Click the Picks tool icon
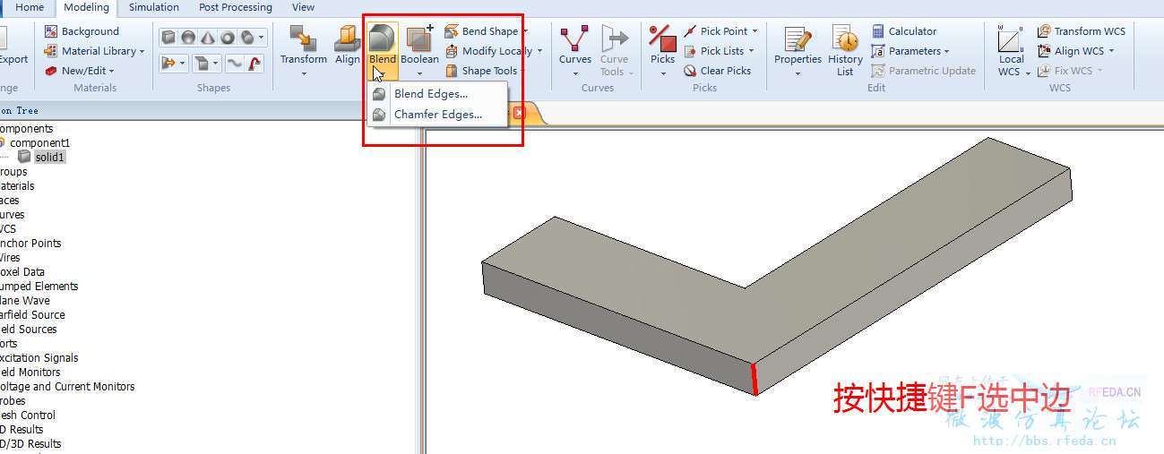The image size is (1164, 454). click(x=662, y=39)
